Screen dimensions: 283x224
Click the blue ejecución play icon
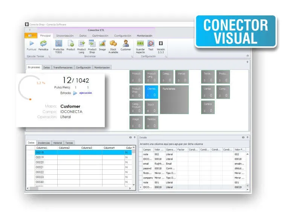click(x=75, y=93)
